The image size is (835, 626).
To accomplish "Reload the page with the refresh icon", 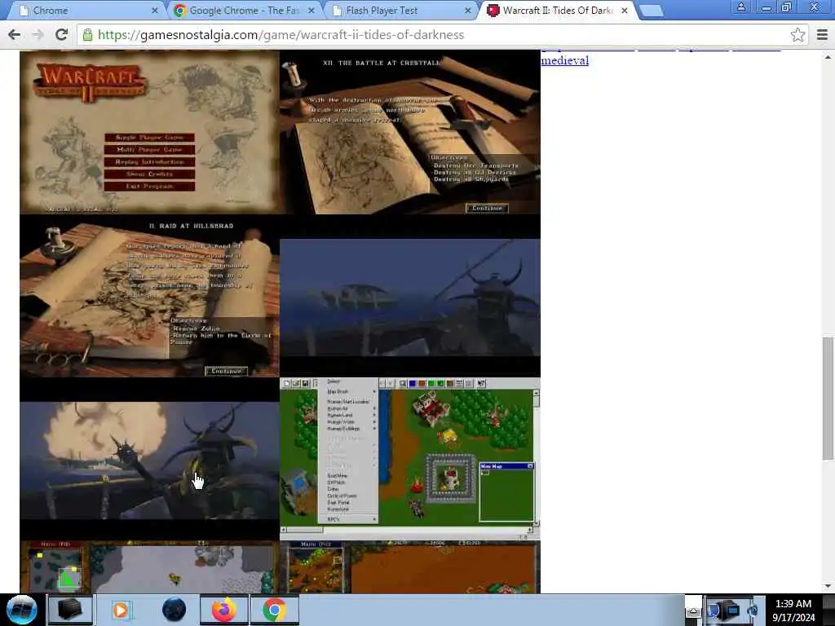I will tap(62, 34).
